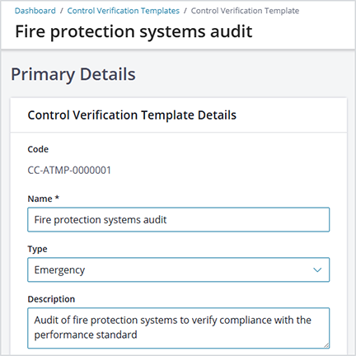Click the Primary Details section heading

[73, 74]
